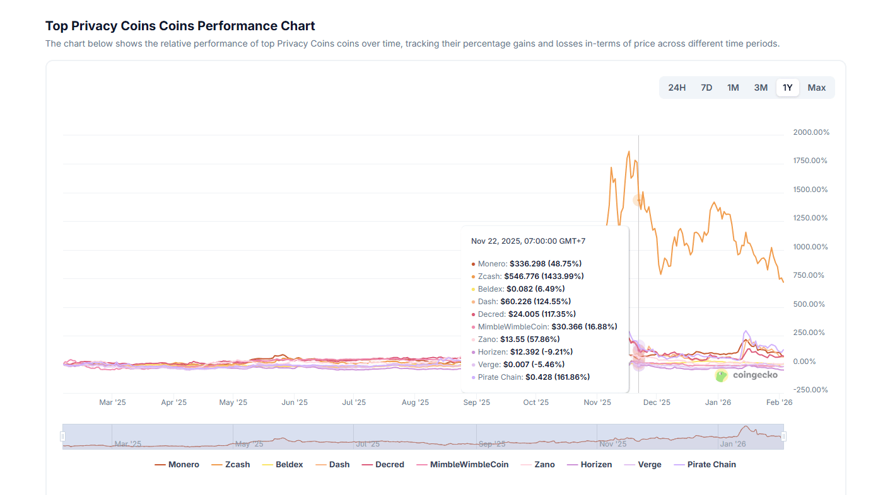Select the 1Y range button
This screenshot has width=878, height=495.
(788, 88)
